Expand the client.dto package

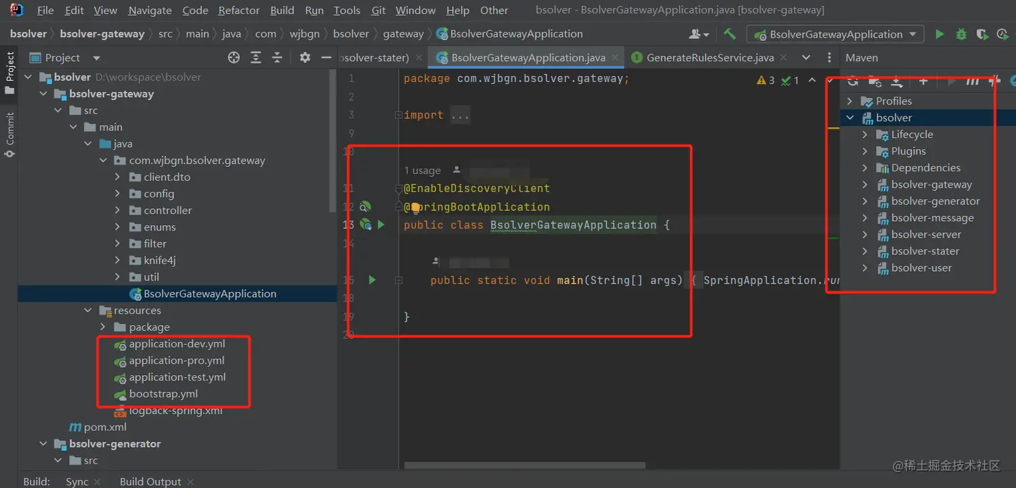coord(118,177)
